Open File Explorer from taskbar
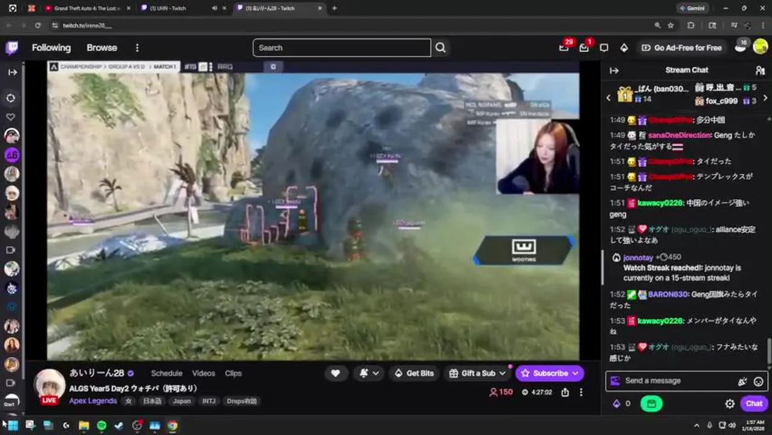The image size is (772, 435). coord(84,425)
